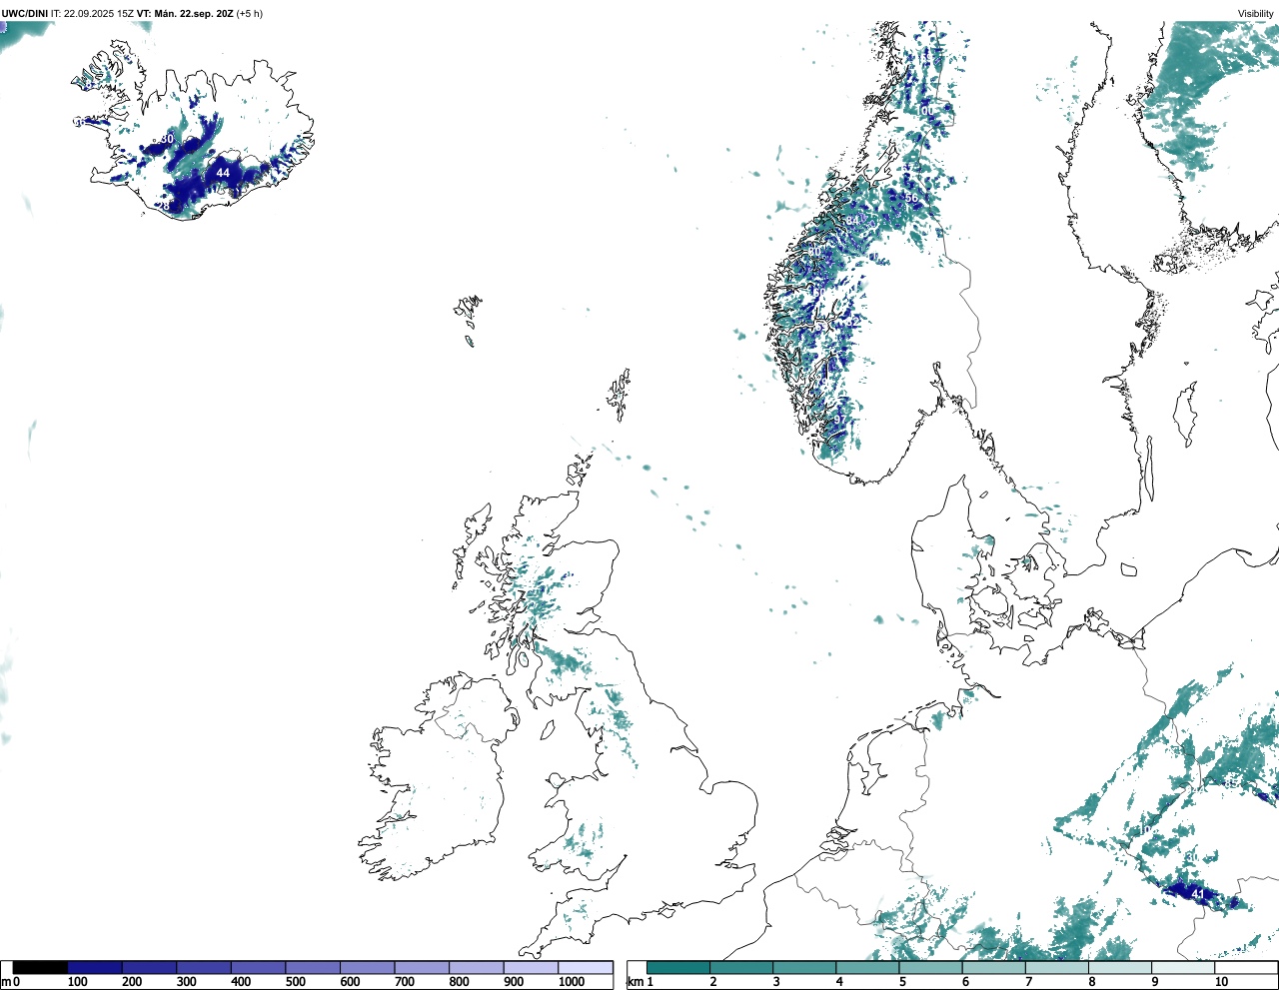Image resolution: width=1279 pixels, height=990 pixels.
Task: Click the '(+5 h)' forecast offset
Action: pyautogui.click(x=250, y=14)
